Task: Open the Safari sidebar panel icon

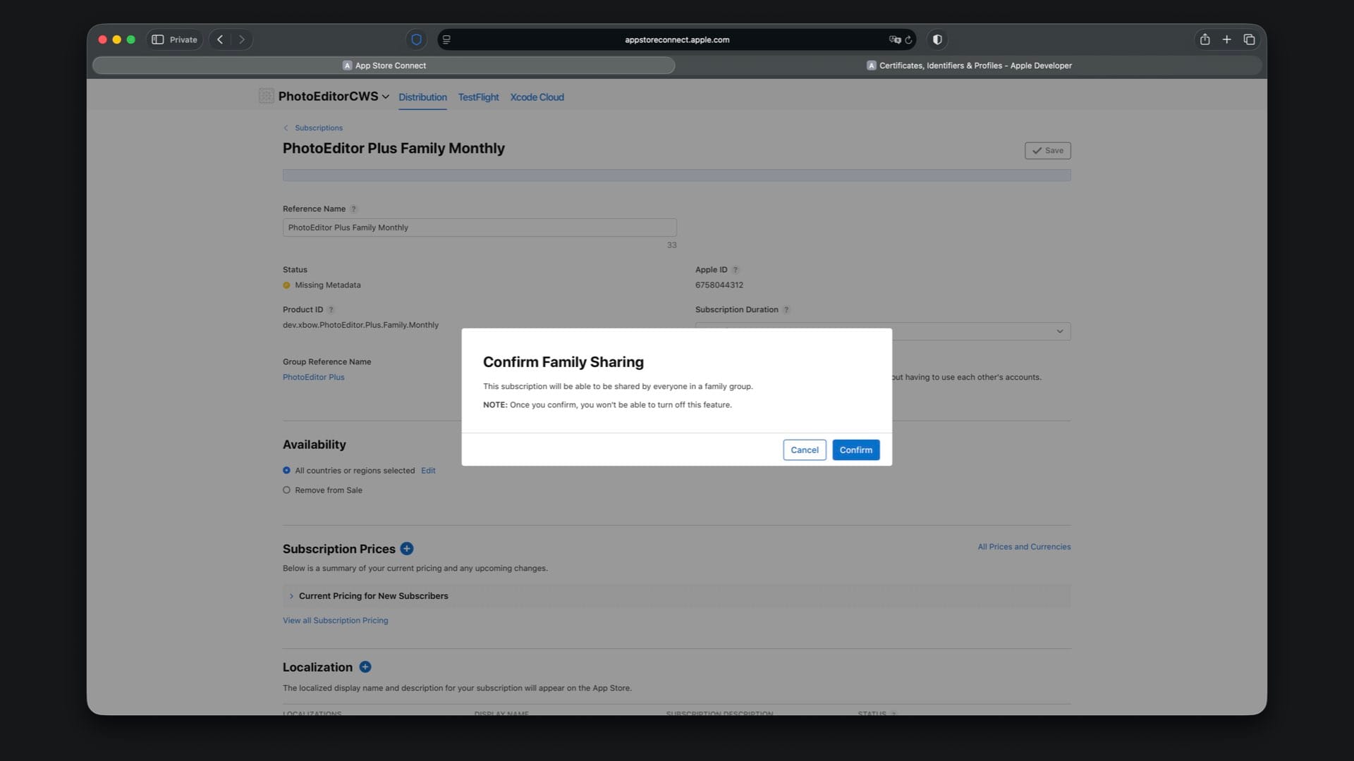Action: click(158, 39)
